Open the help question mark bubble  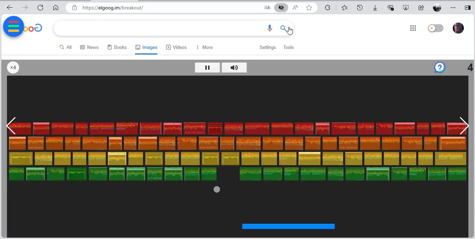440,67
